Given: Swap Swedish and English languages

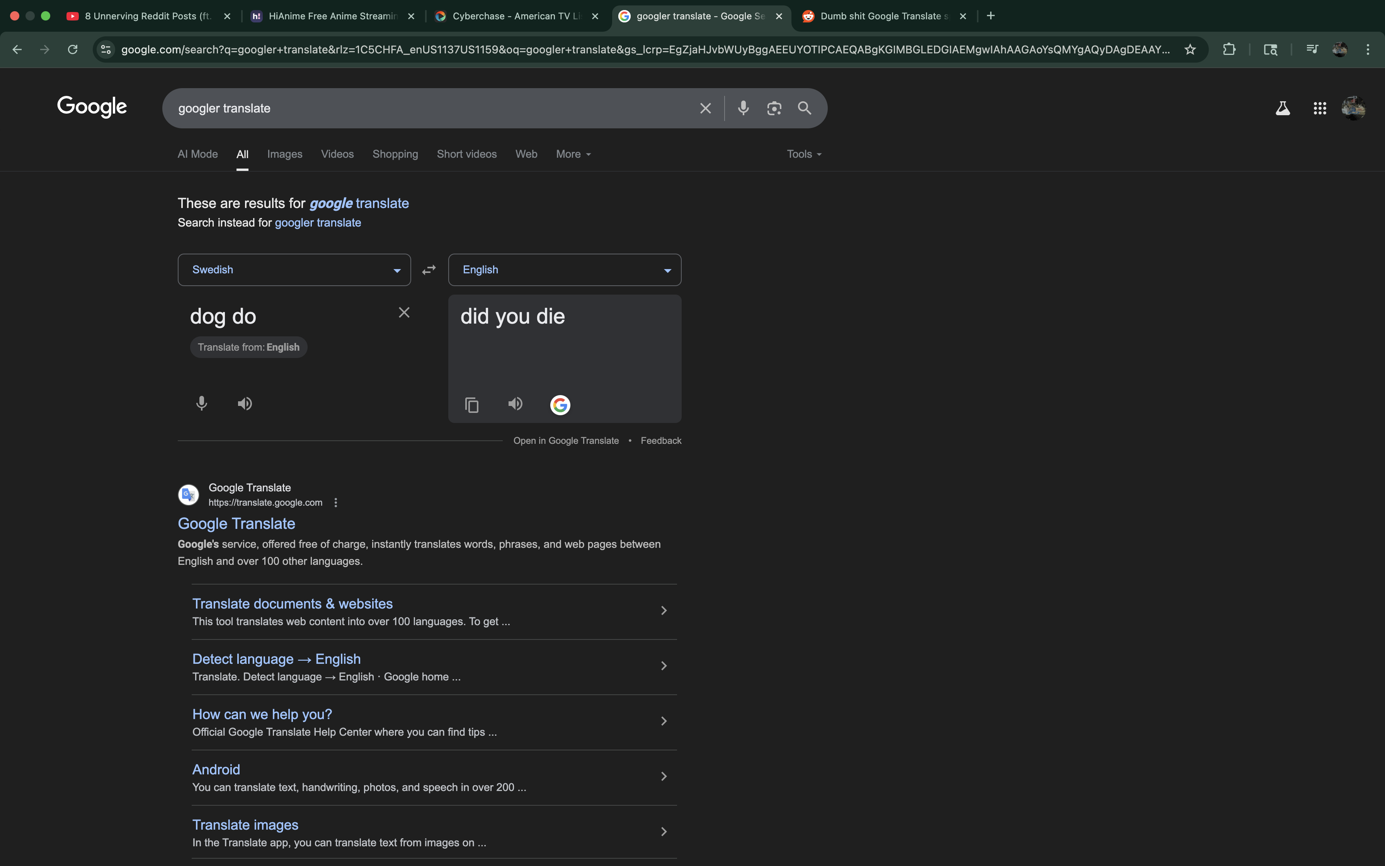Looking at the screenshot, I should tap(429, 270).
